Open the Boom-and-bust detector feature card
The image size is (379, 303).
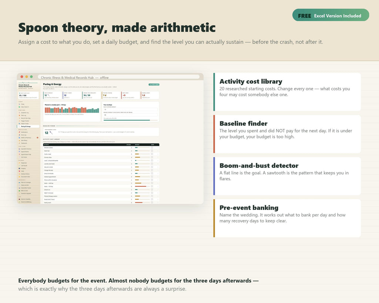tap(287, 176)
